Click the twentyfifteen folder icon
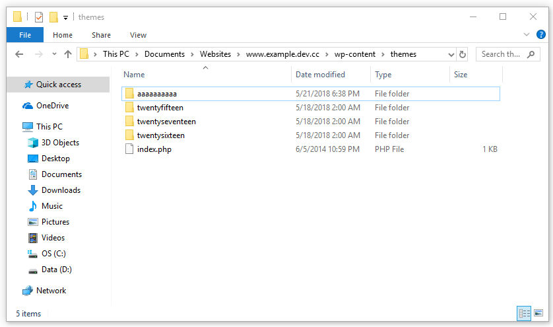 tap(129, 108)
